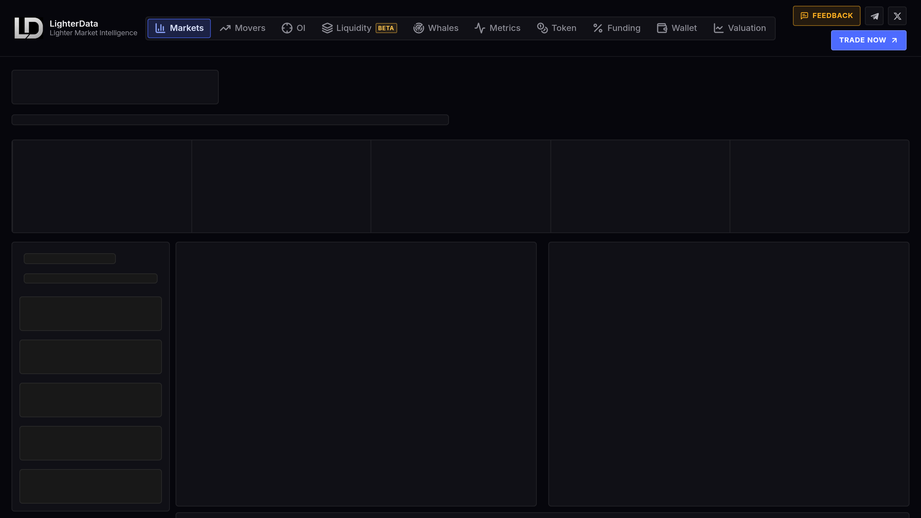Click the TRADE NOW button

pos(869,40)
